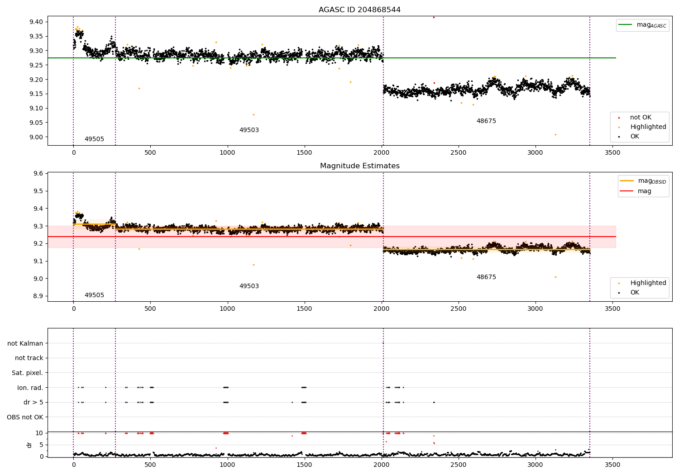Click the 9.05 y-axis tick label
This screenshot has height=475, width=679.
click(36, 123)
